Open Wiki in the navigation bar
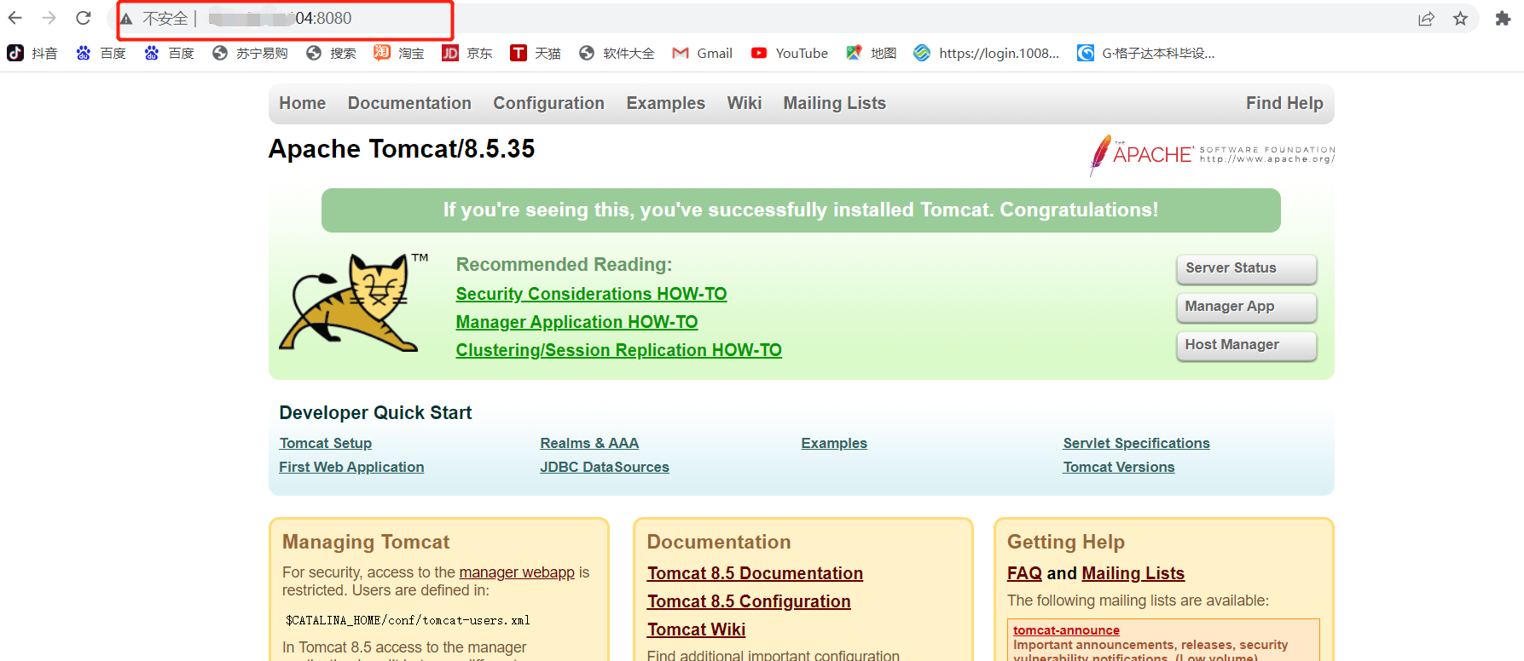The height and width of the screenshot is (661, 1524). tap(745, 103)
